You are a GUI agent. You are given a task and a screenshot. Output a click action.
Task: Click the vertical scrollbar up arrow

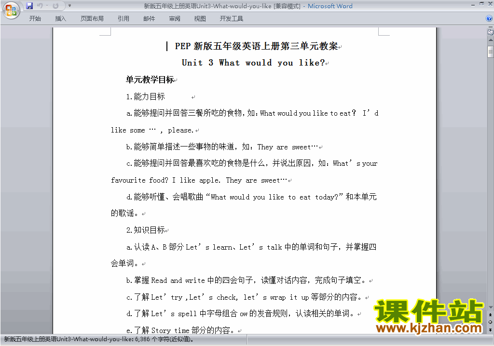(x=491, y=40)
